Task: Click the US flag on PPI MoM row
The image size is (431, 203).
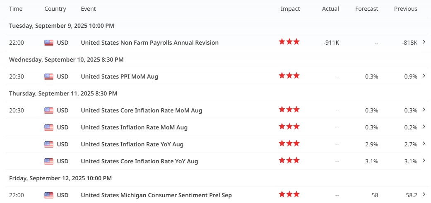Action: 49,76
